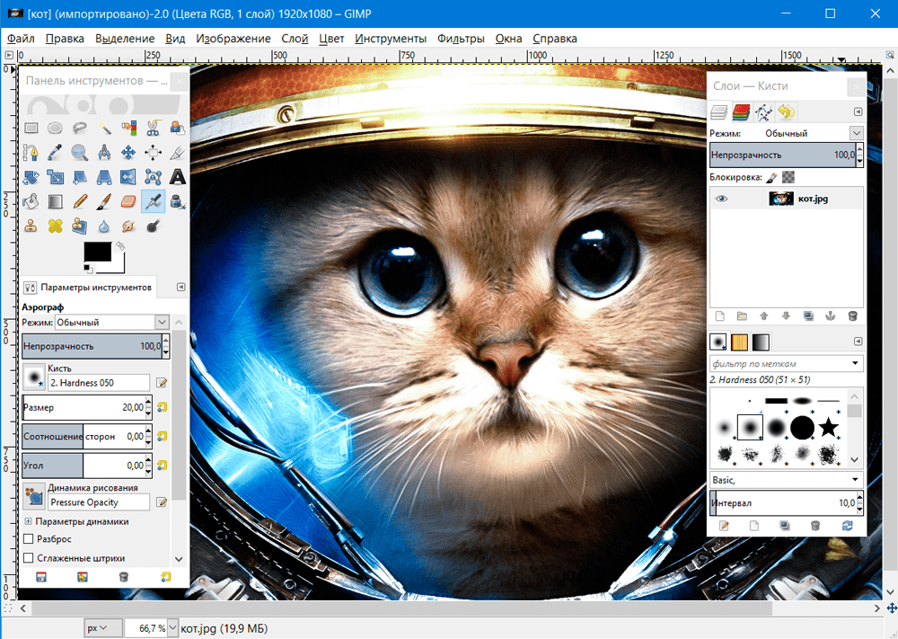Select the Fuzzy Select magic wand tool
Viewport: 898px width, 639px height.
(x=104, y=128)
